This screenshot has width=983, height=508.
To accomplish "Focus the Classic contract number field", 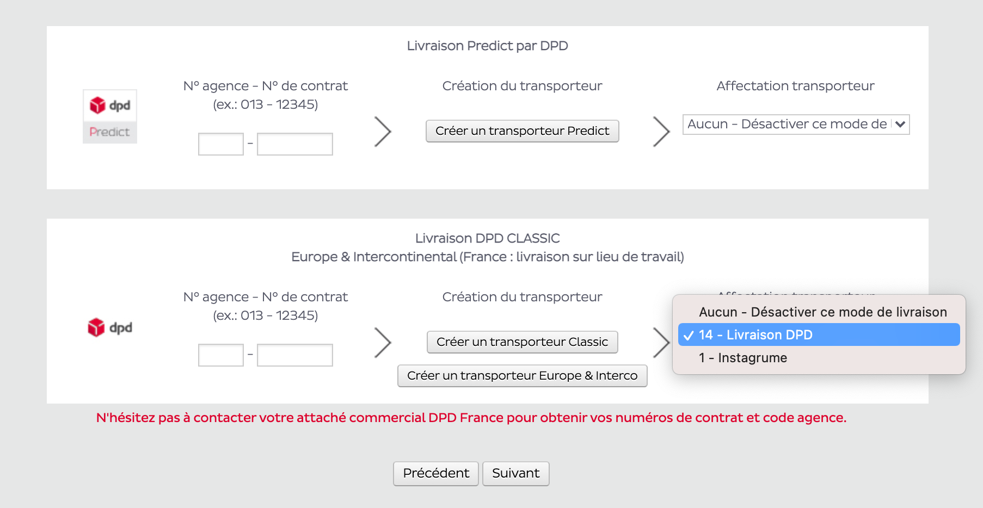I will [294, 355].
